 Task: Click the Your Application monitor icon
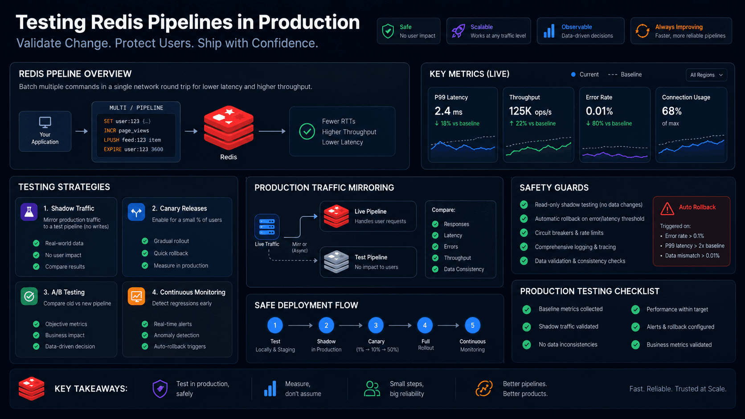tap(45, 122)
